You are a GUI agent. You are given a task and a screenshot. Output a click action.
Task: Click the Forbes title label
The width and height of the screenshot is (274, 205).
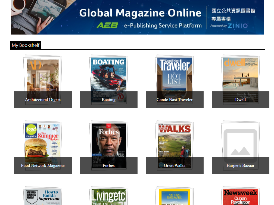[108, 165]
